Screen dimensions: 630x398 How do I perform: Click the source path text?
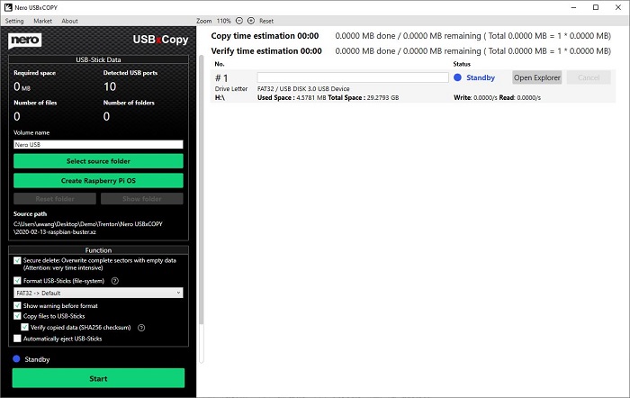tap(88, 228)
